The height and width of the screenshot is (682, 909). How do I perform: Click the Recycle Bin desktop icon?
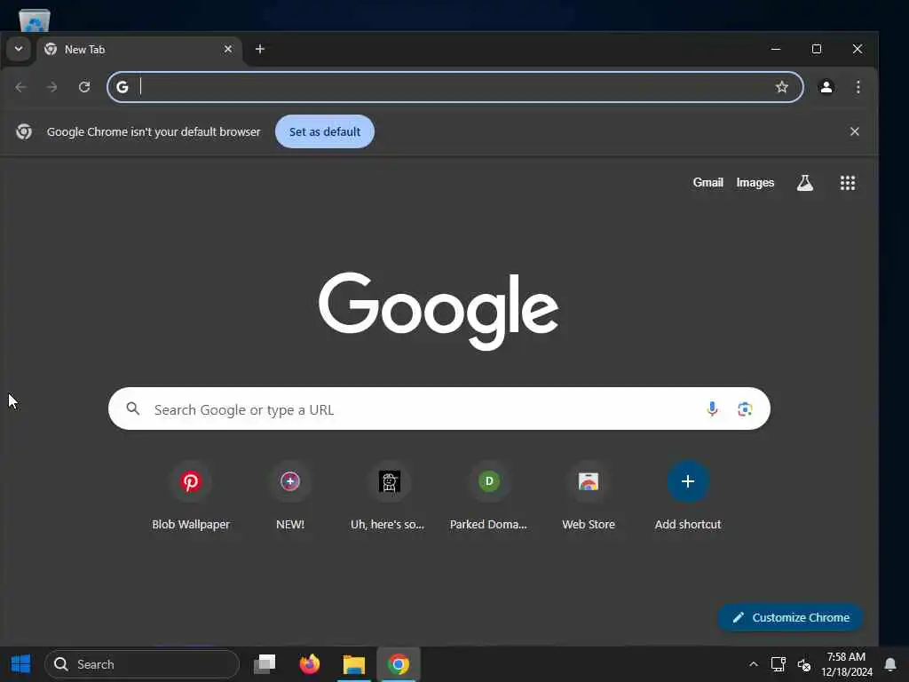coord(35,20)
